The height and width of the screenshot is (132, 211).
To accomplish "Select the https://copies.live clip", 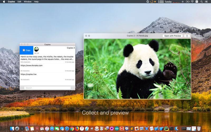I will [47, 77].
